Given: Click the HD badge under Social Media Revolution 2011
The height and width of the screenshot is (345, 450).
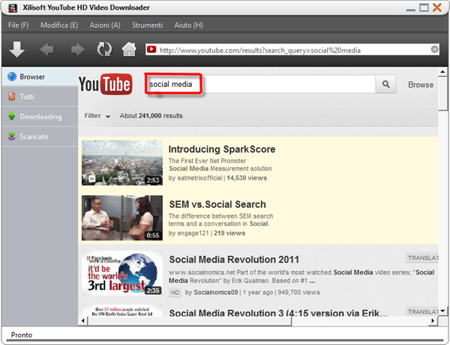Looking at the screenshot, I should click(x=175, y=293).
